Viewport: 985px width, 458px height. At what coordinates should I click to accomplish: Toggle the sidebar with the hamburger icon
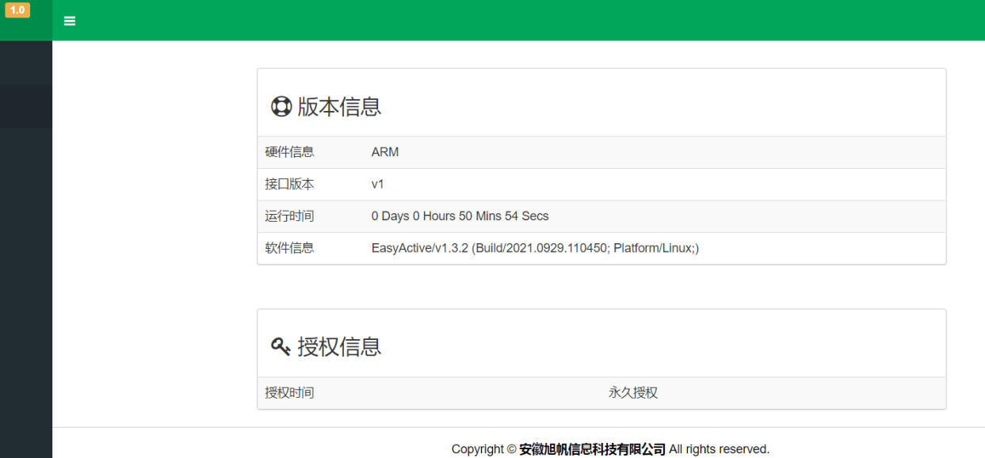[70, 21]
